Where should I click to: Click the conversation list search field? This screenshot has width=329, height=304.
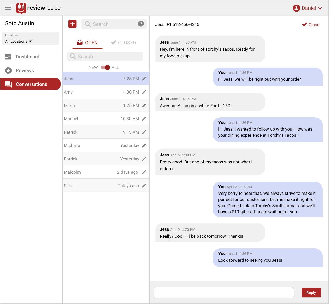click(105, 56)
